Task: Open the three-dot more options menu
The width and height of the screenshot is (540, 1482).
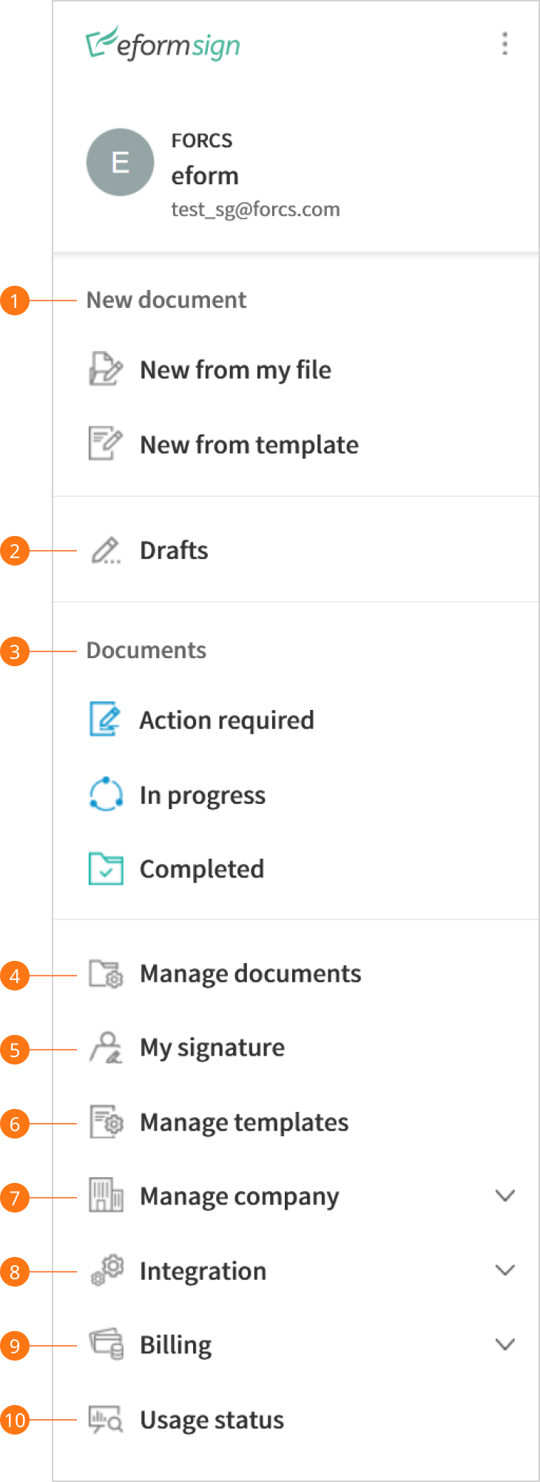Action: 504,44
